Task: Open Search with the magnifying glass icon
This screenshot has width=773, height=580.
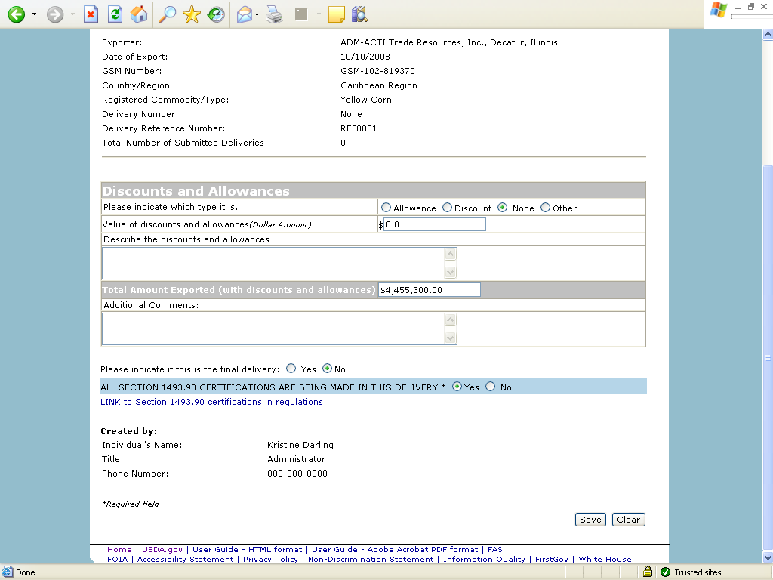Action: click(167, 14)
